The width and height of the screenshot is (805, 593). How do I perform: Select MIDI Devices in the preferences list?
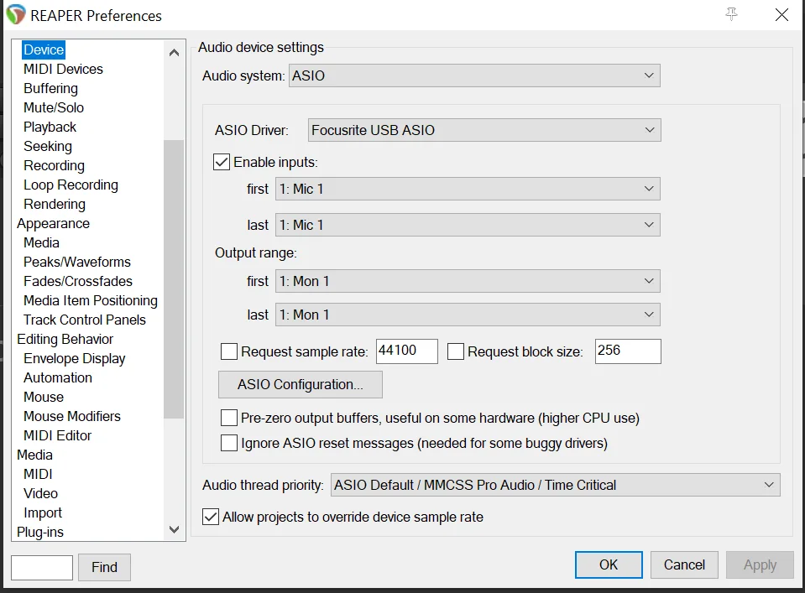63,70
